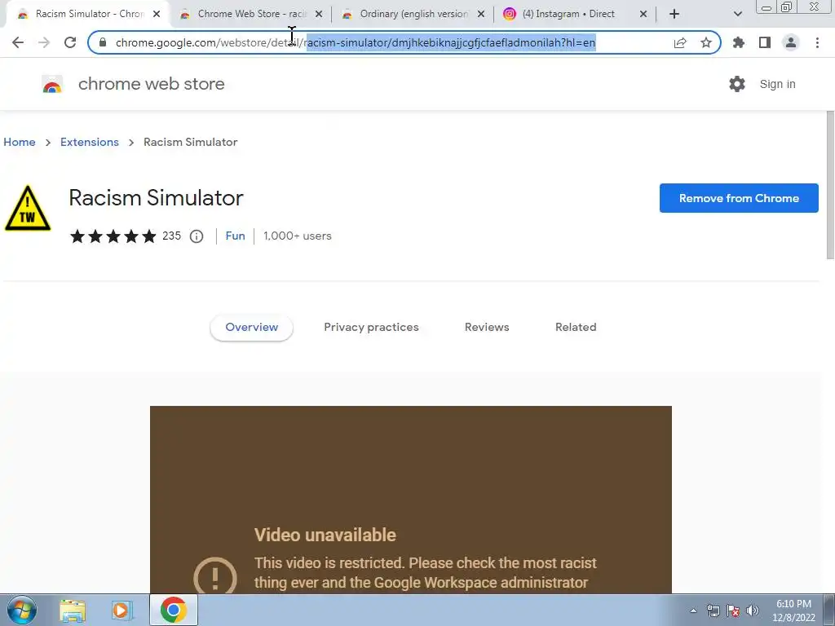
Task: Click the browser forward arrow
Action: 44,42
